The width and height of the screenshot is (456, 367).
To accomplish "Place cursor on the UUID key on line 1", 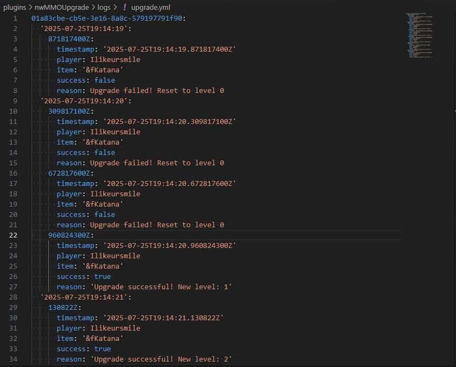I will [109, 18].
